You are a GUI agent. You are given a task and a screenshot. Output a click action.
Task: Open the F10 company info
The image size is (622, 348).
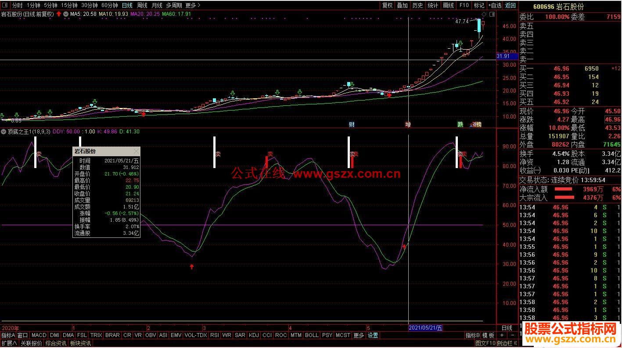pyautogui.click(x=464, y=5)
